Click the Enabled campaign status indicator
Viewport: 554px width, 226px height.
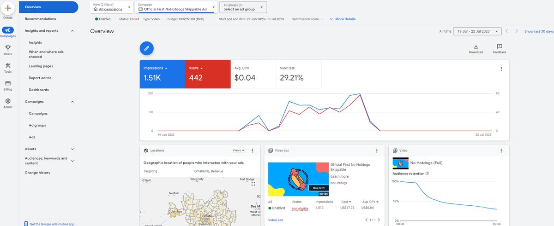[x=102, y=19]
